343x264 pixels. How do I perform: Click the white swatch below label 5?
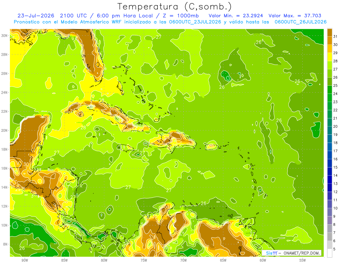tap(330, 253)
